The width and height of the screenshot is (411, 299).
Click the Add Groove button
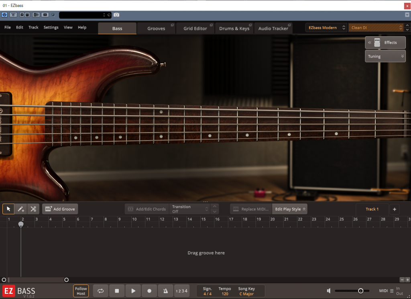pyautogui.click(x=60, y=209)
